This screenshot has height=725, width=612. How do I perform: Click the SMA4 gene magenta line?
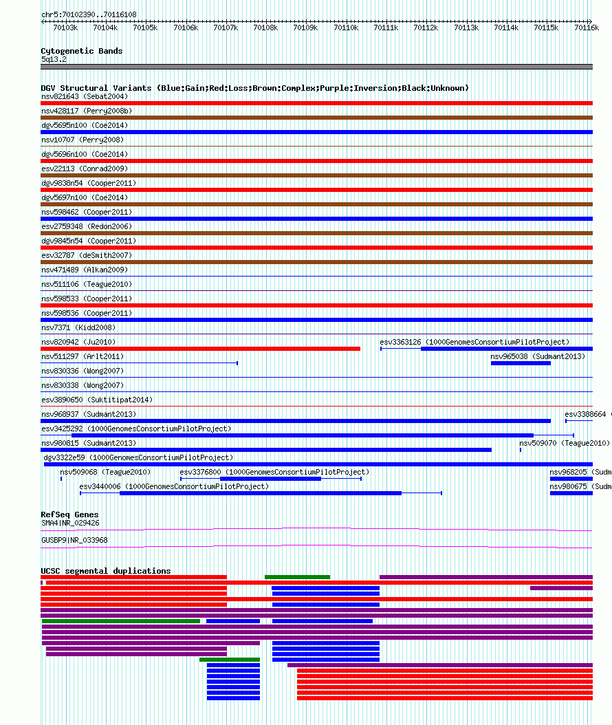316,529
